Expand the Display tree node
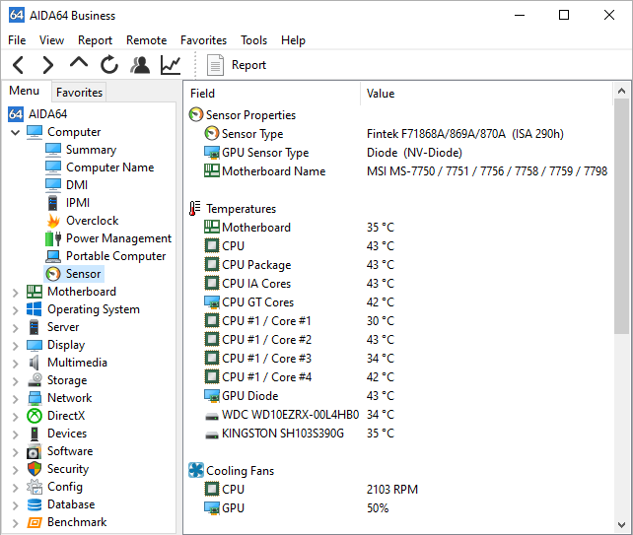This screenshot has width=633, height=535. 16,346
